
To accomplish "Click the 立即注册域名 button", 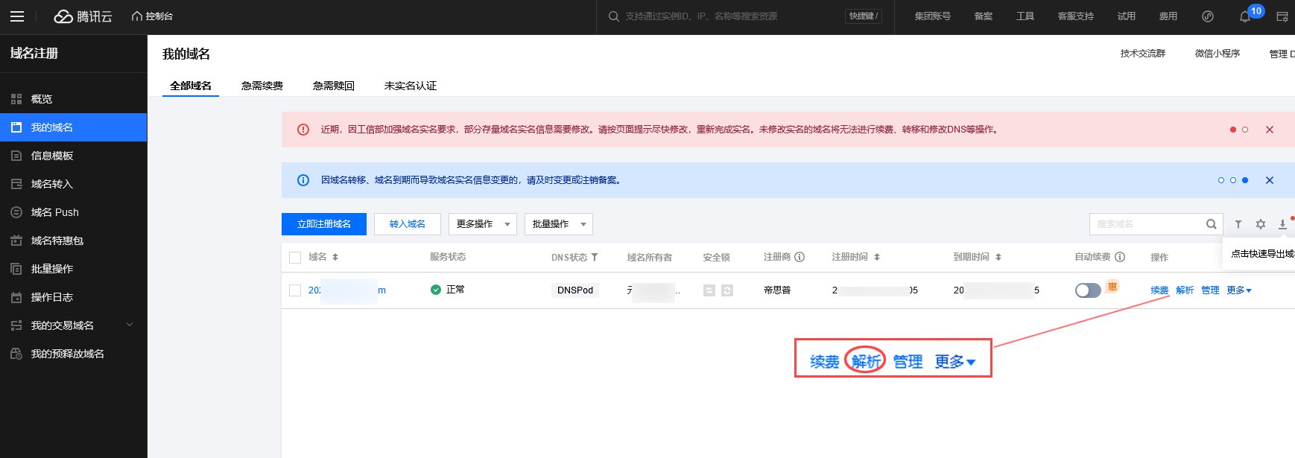I will point(324,224).
